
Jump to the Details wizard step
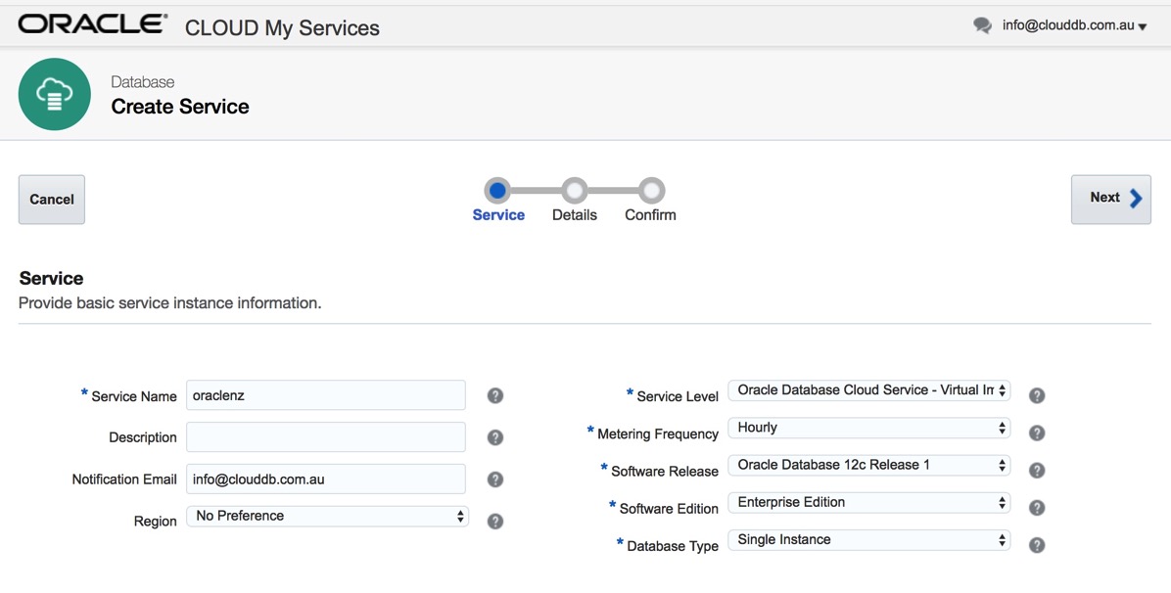tap(575, 191)
